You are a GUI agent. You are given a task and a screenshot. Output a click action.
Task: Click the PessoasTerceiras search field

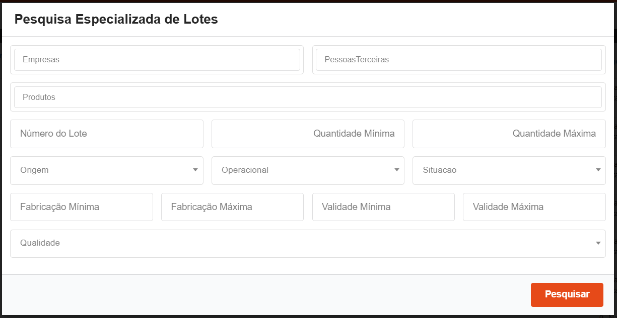pos(458,60)
